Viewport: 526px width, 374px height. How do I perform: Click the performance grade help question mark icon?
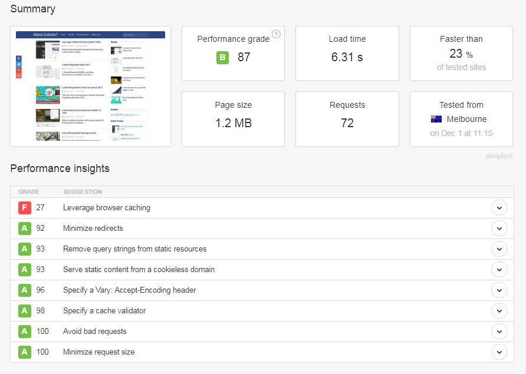point(276,34)
